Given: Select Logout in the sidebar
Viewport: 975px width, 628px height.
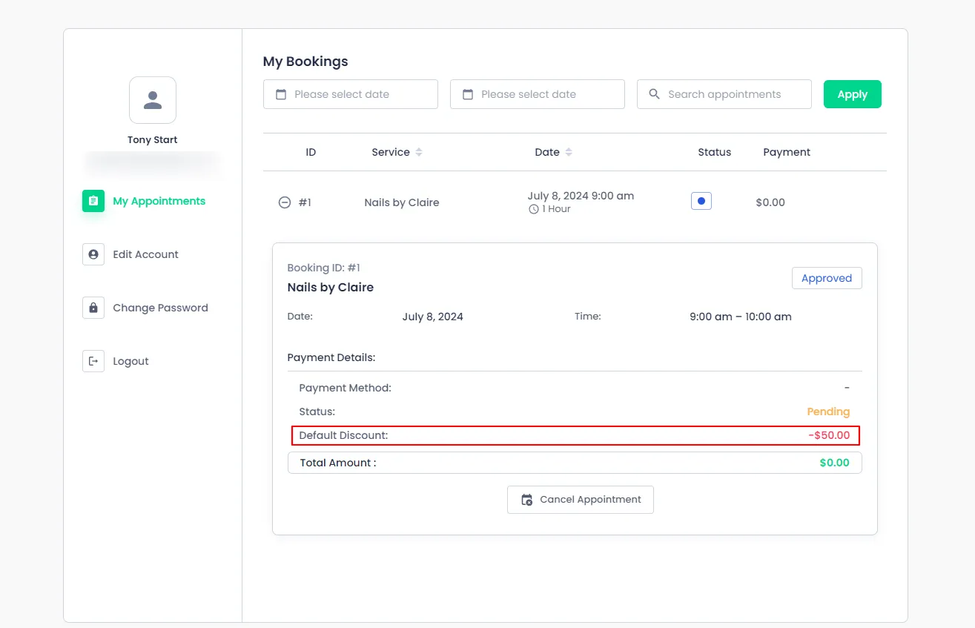Looking at the screenshot, I should pyautogui.click(x=116, y=361).
